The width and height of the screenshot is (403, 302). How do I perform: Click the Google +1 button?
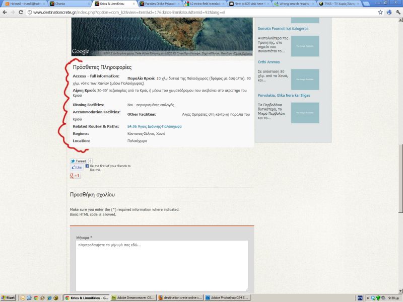click(x=75, y=176)
